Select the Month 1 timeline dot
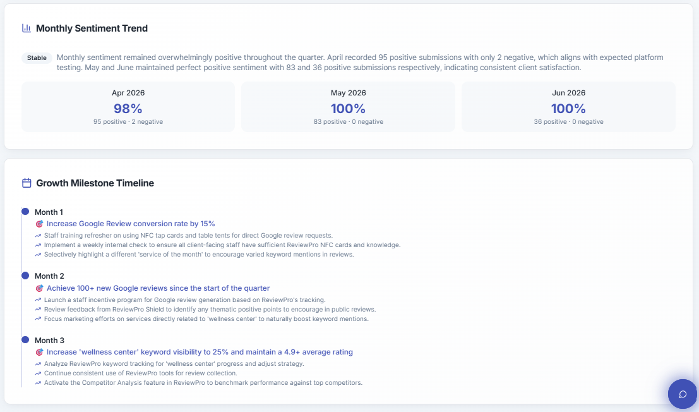This screenshot has height=412, width=699. [25, 211]
